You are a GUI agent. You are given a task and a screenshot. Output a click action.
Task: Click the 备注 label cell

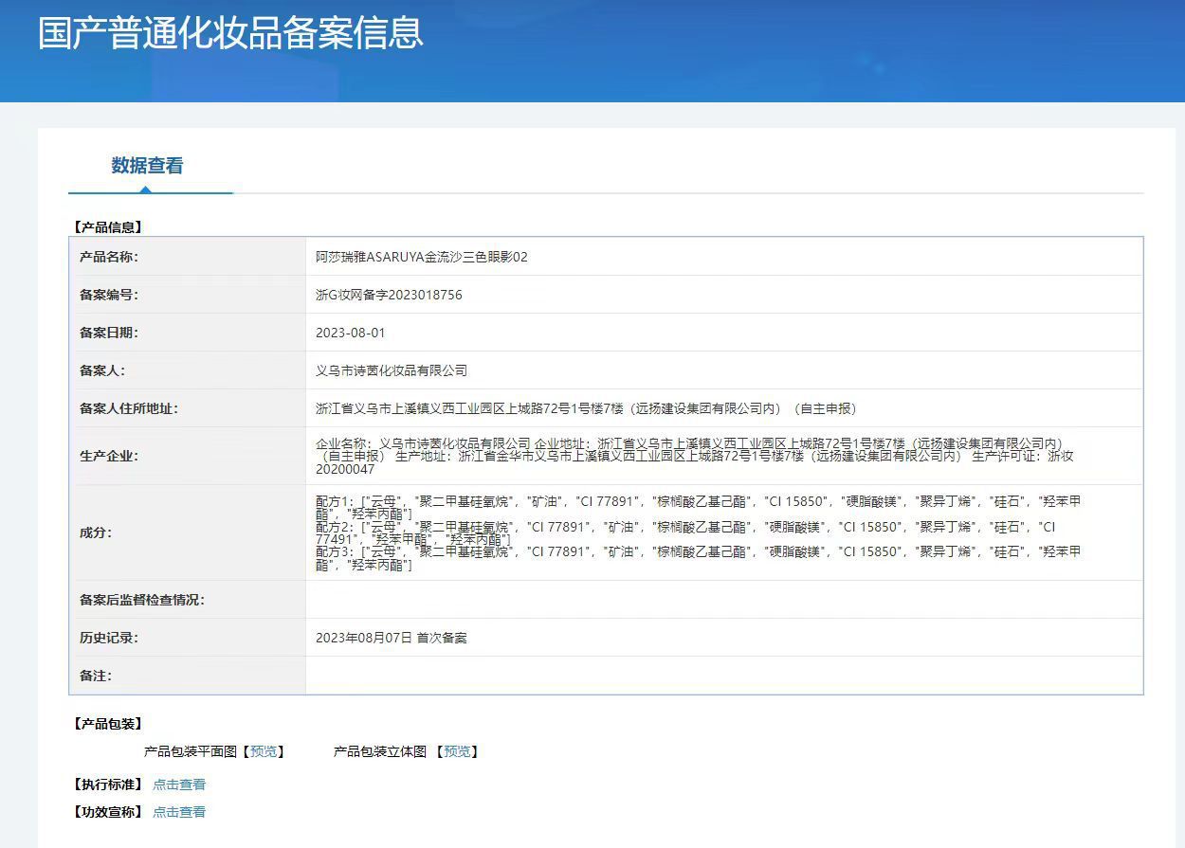pyautogui.click(x=189, y=676)
